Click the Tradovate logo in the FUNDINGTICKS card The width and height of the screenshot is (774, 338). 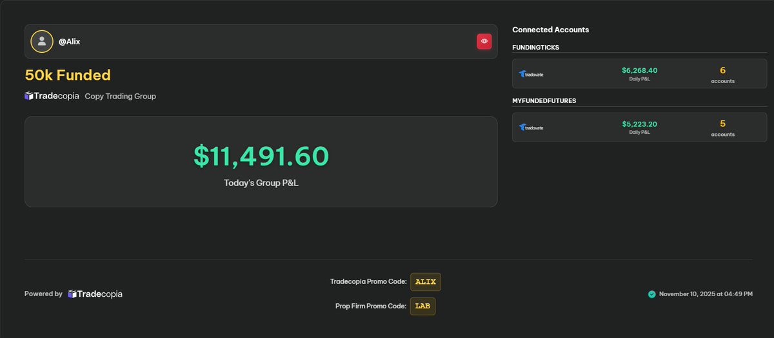[531, 74]
